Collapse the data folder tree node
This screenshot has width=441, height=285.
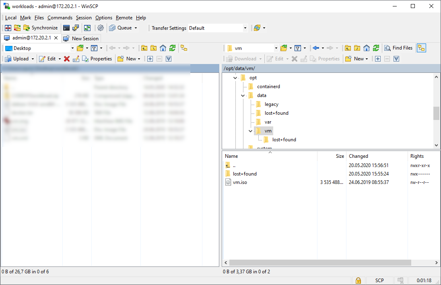243,95
